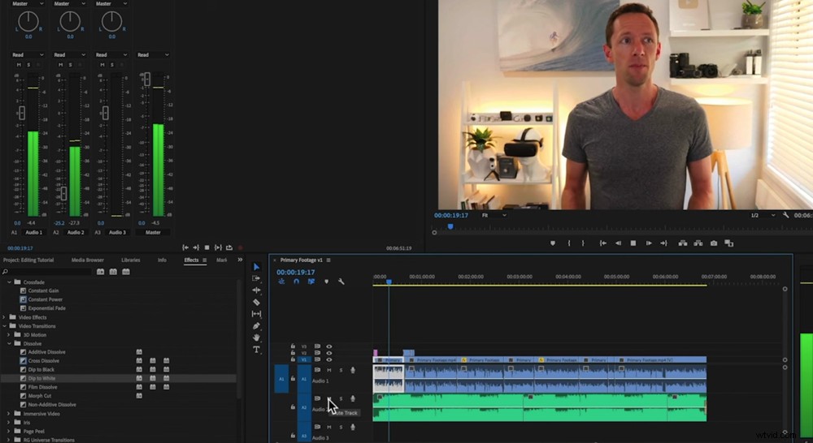Select the Track Select Forward tool
813x443 pixels.
pyautogui.click(x=256, y=278)
